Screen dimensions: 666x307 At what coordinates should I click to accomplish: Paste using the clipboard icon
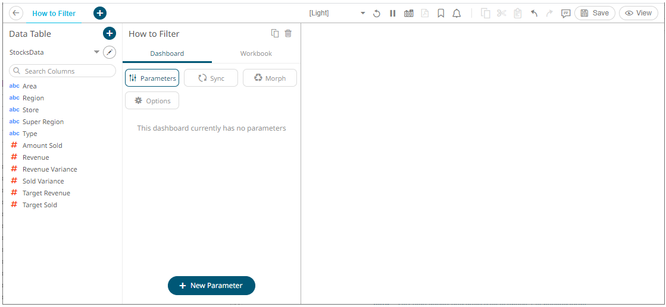[517, 14]
